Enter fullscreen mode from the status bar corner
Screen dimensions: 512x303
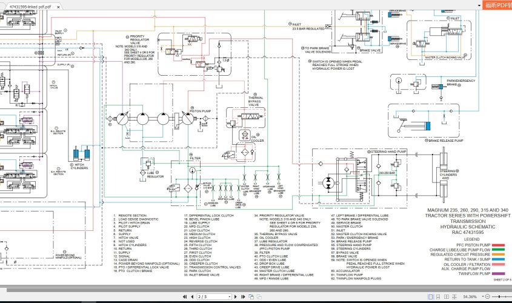(x=508, y=297)
